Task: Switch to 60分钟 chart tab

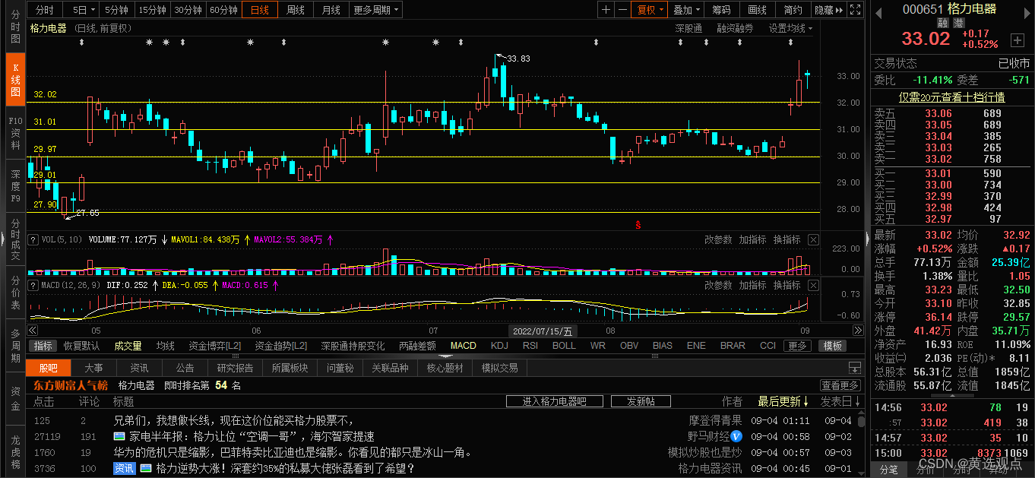Action: click(x=223, y=10)
